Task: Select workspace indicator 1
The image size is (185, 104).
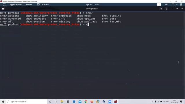Action: pyautogui.click(x=159, y=5)
